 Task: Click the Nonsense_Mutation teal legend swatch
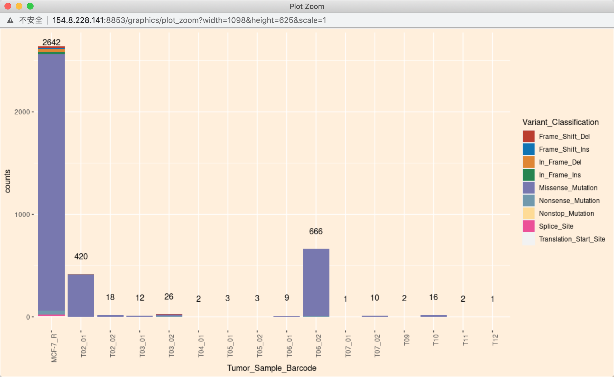(528, 201)
